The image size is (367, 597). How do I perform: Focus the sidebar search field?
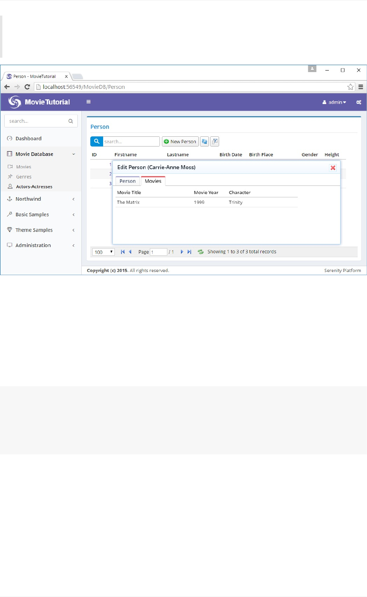click(41, 121)
